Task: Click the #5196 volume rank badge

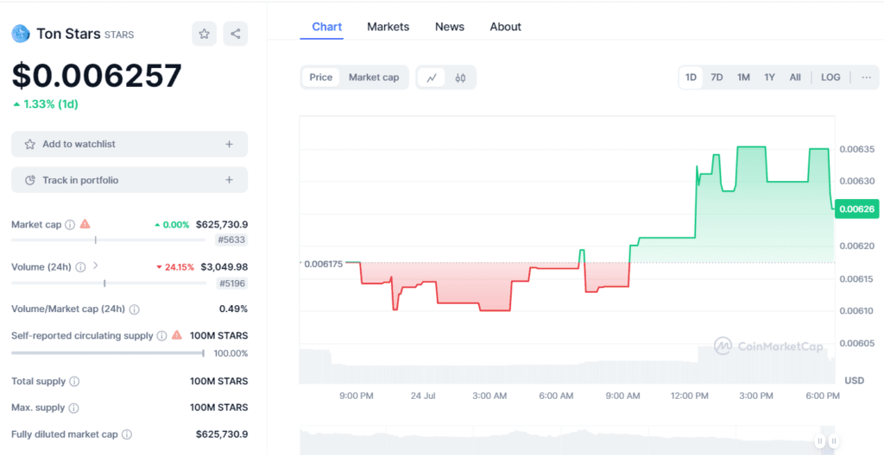Action: click(231, 283)
